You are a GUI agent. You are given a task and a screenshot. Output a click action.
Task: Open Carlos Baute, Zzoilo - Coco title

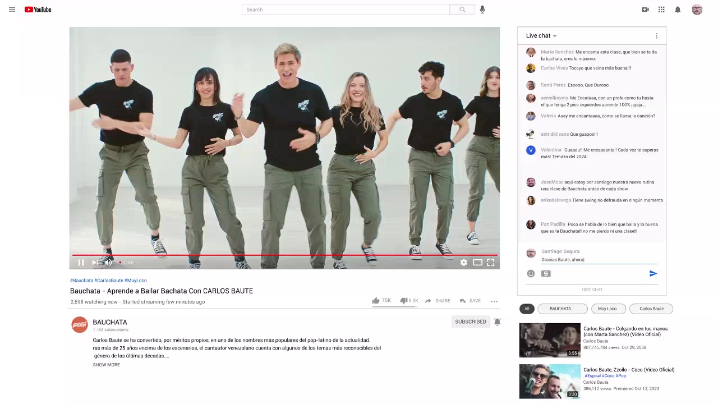(629, 370)
